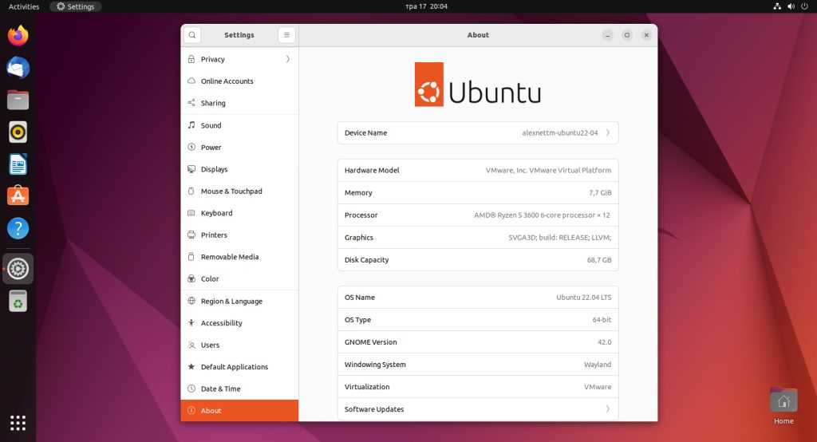Open LibreOffice Writer from the dock
The width and height of the screenshot is (817, 442).
tap(18, 164)
